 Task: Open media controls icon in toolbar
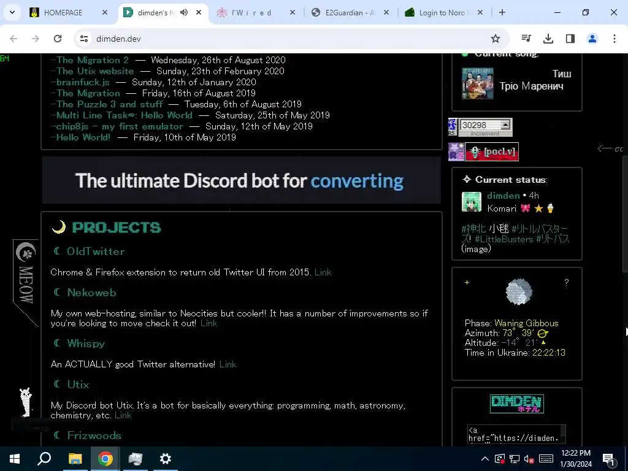point(526,39)
